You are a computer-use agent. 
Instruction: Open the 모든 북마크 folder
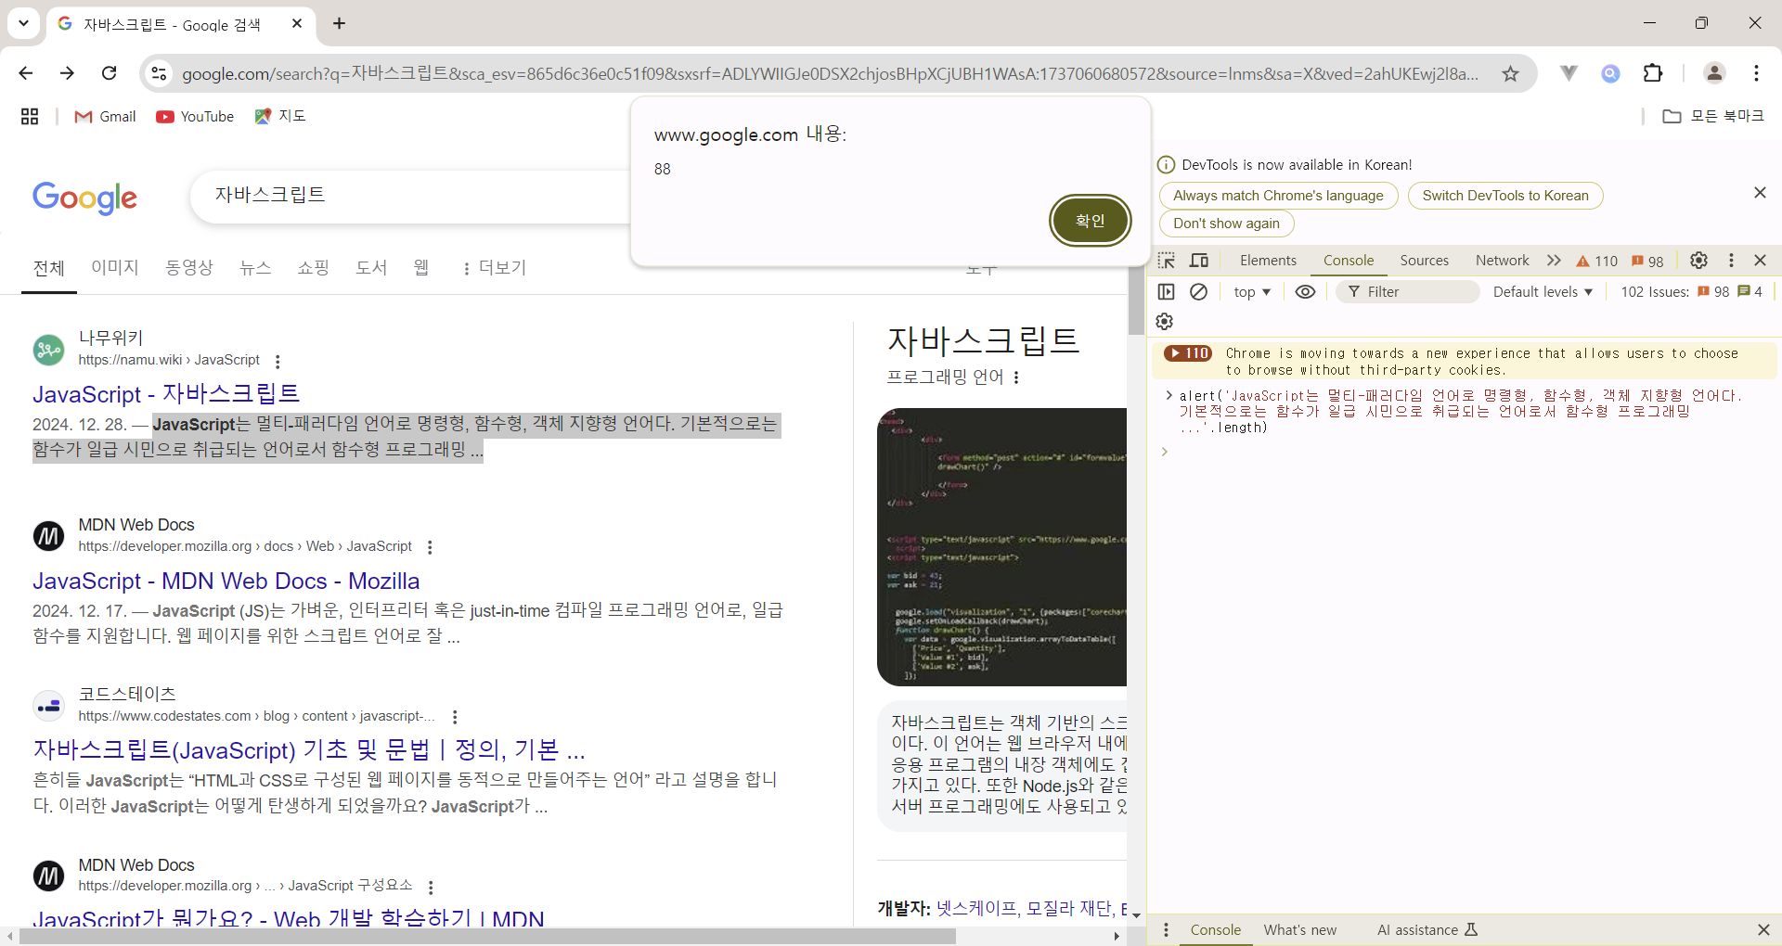coord(1713,116)
